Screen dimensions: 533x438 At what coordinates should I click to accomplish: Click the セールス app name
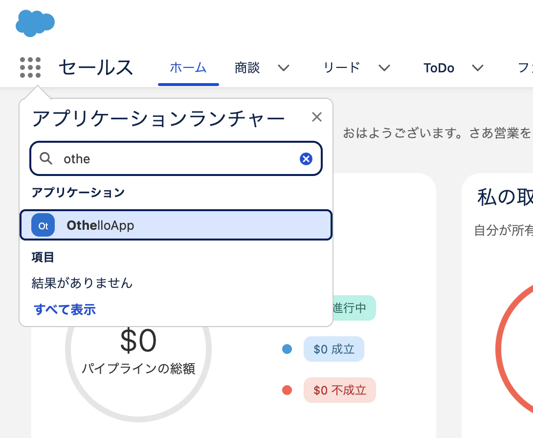click(96, 67)
